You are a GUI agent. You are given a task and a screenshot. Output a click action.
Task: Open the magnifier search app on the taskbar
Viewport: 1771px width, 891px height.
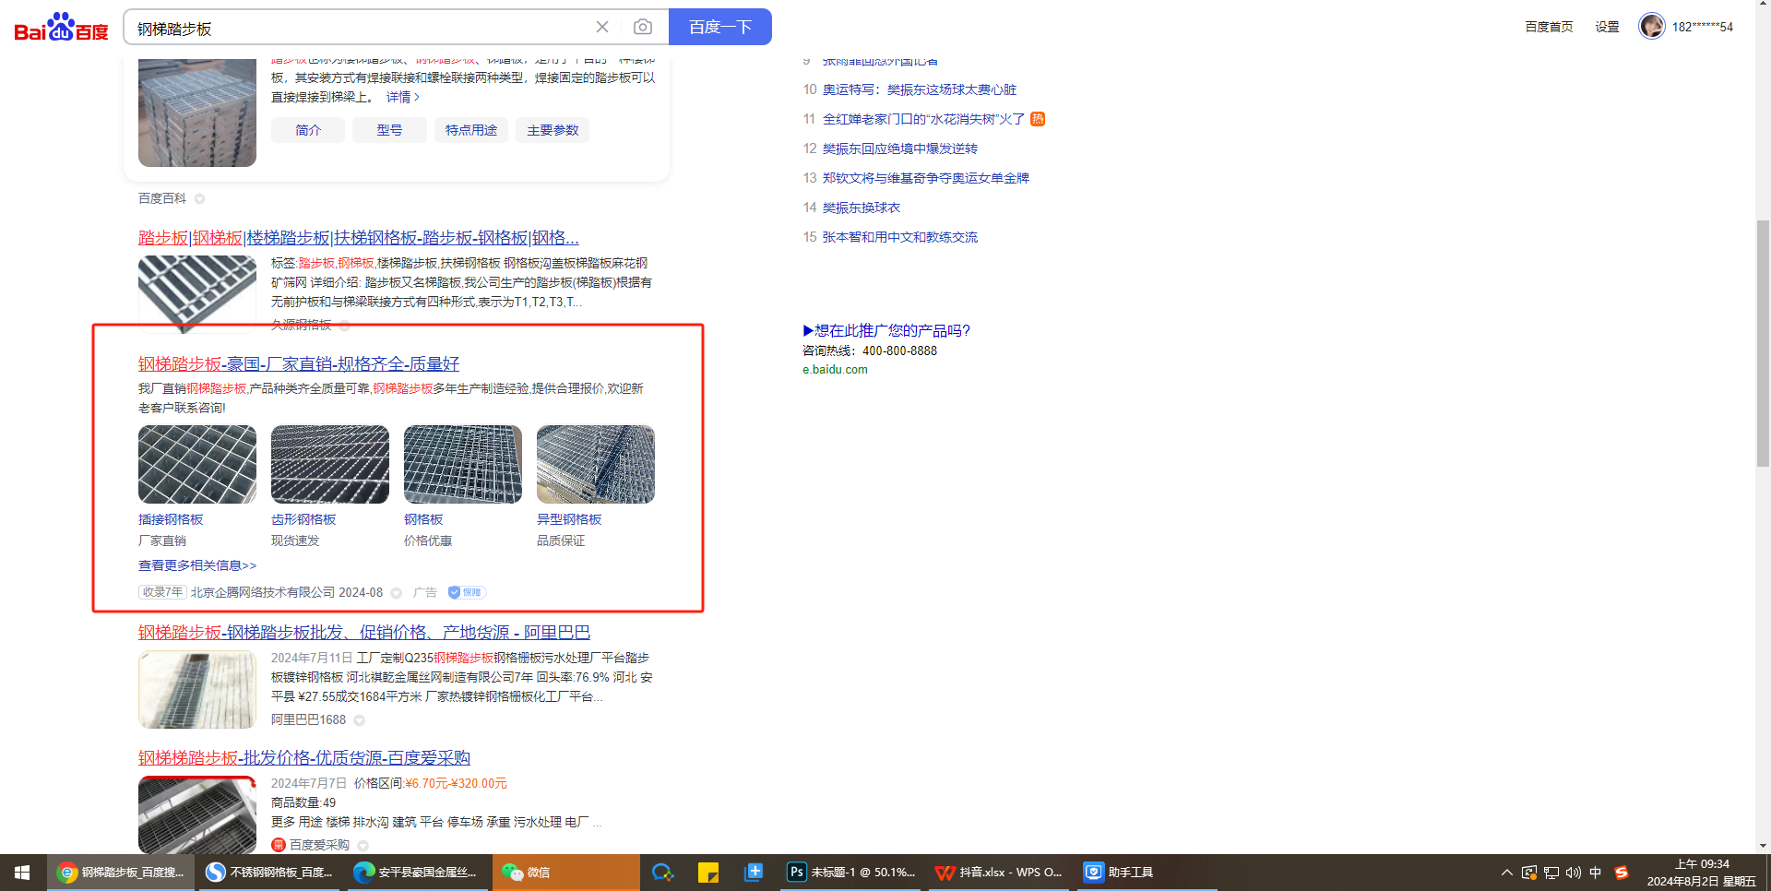tap(662, 873)
